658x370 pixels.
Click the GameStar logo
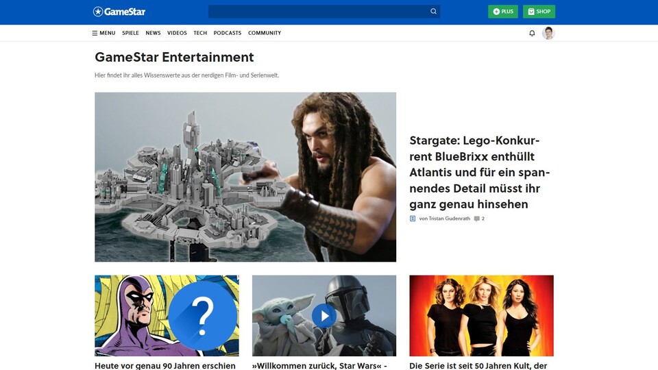pos(119,12)
